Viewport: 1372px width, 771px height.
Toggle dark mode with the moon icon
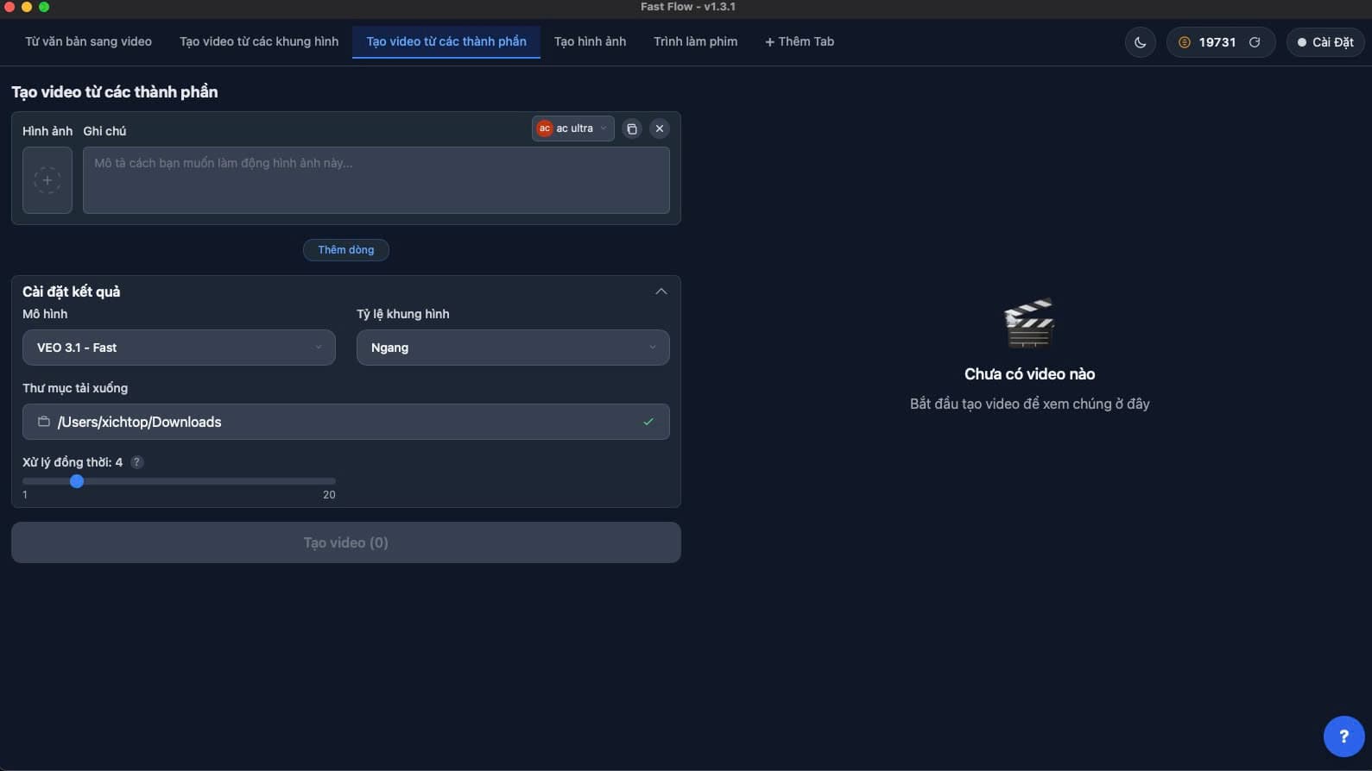1140,42
